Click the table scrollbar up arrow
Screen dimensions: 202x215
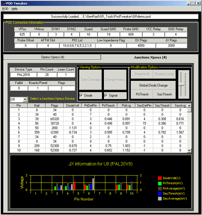tap(189, 106)
